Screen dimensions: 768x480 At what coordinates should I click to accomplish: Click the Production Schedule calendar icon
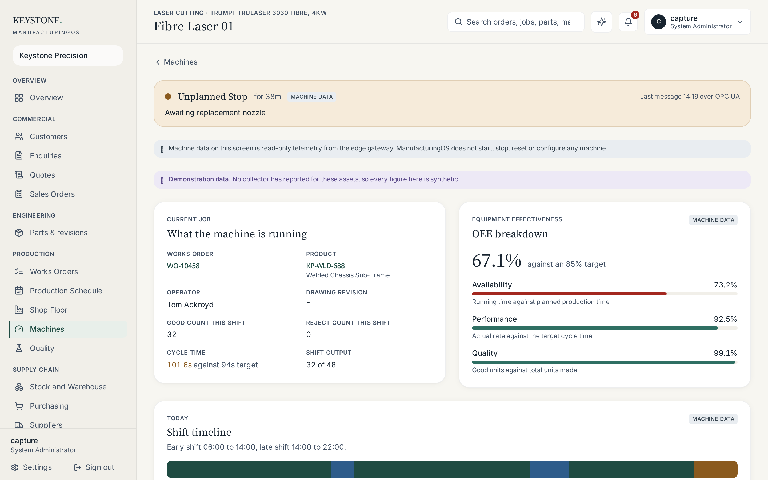pyautogui.click(x=19, y=290)
